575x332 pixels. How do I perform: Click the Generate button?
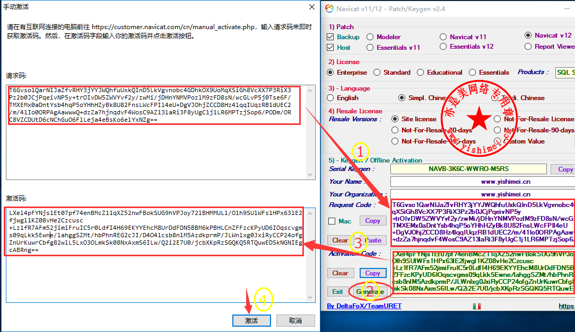[x=370, y=291]
